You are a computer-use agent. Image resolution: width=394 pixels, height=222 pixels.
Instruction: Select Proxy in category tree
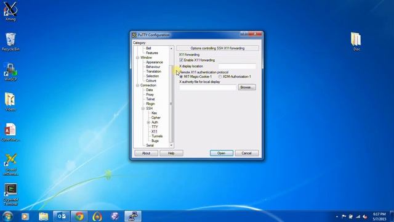tap(150, 94)
